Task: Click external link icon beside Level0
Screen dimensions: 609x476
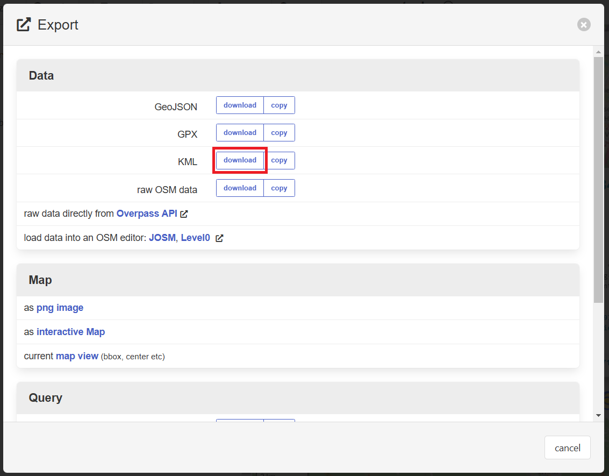Action: pos(219,238)
